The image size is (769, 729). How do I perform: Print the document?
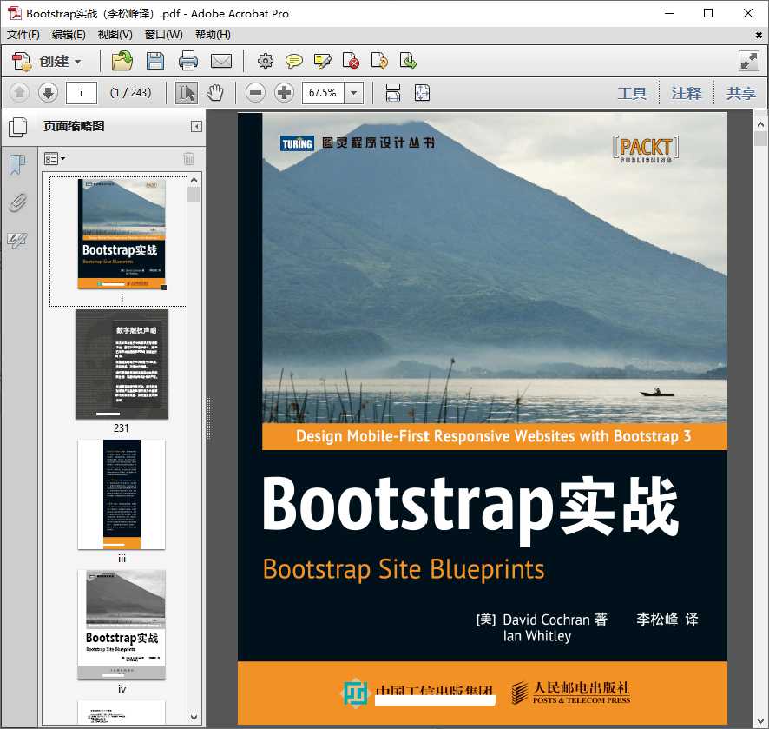(189, 61)
